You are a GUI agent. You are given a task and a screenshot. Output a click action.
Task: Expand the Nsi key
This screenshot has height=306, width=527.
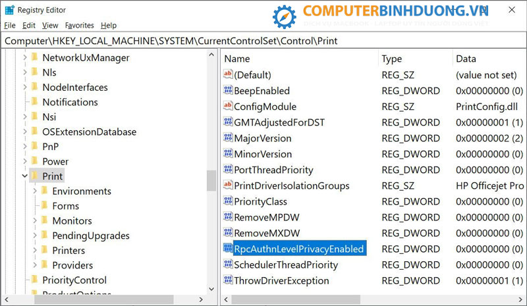[x=25, y=117]
